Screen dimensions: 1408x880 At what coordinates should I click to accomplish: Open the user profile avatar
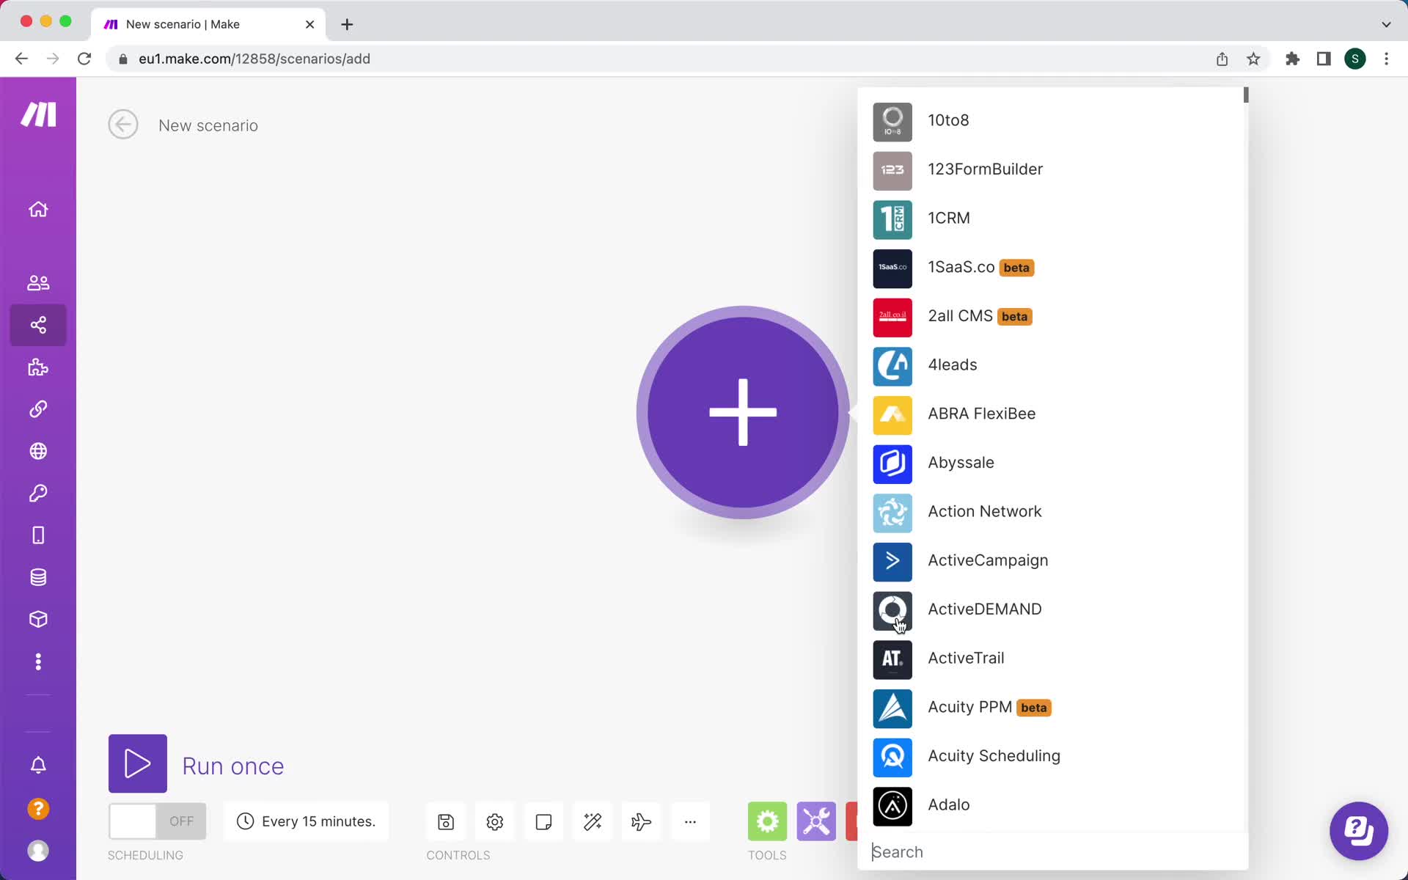click(x=38, y=851)
